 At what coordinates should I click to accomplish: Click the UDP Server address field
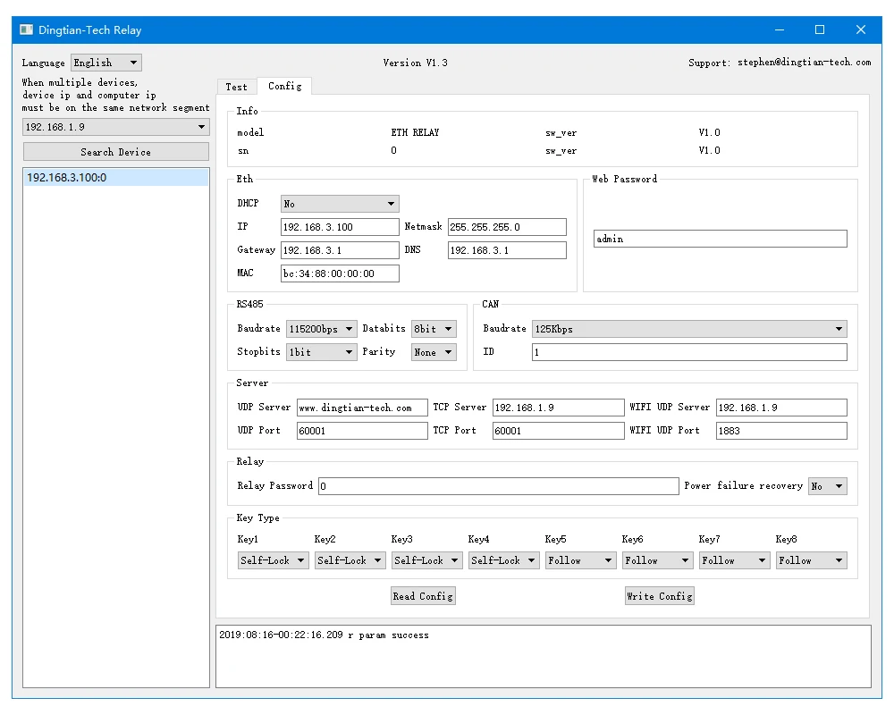click(362, 408)
